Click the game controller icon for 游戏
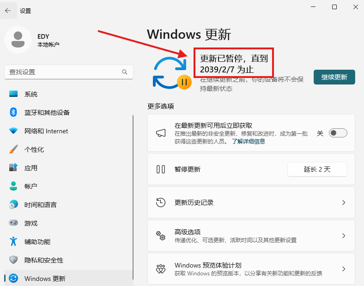The height and width of the screenshot is (286, 364). click(x=13, y=223)
